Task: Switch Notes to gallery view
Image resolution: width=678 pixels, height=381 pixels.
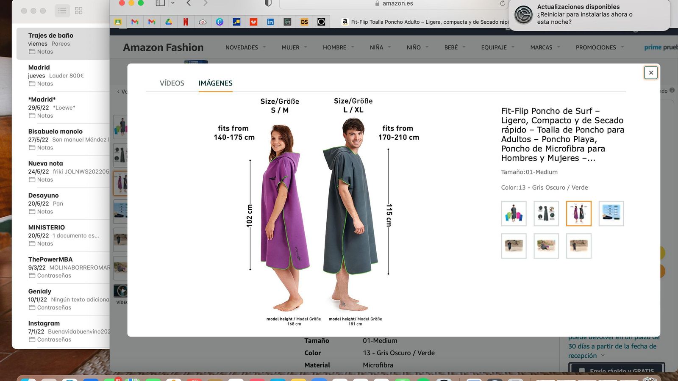Action: tap(78, 10)
